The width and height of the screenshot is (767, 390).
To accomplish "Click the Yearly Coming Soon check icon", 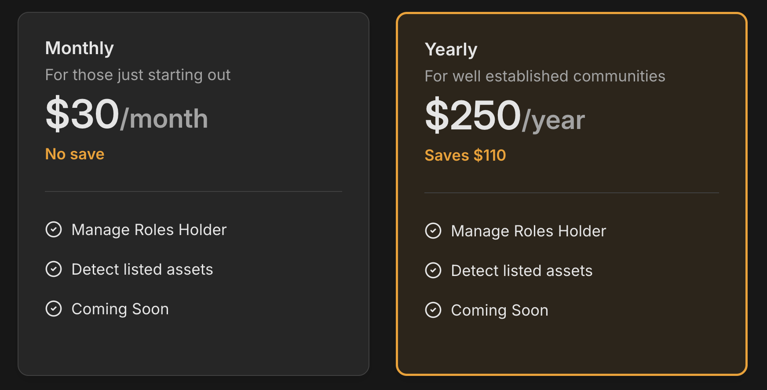I will 433,310.
